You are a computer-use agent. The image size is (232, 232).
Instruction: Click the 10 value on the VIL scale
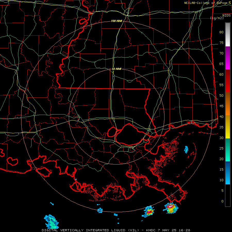(x=221, y=180)
